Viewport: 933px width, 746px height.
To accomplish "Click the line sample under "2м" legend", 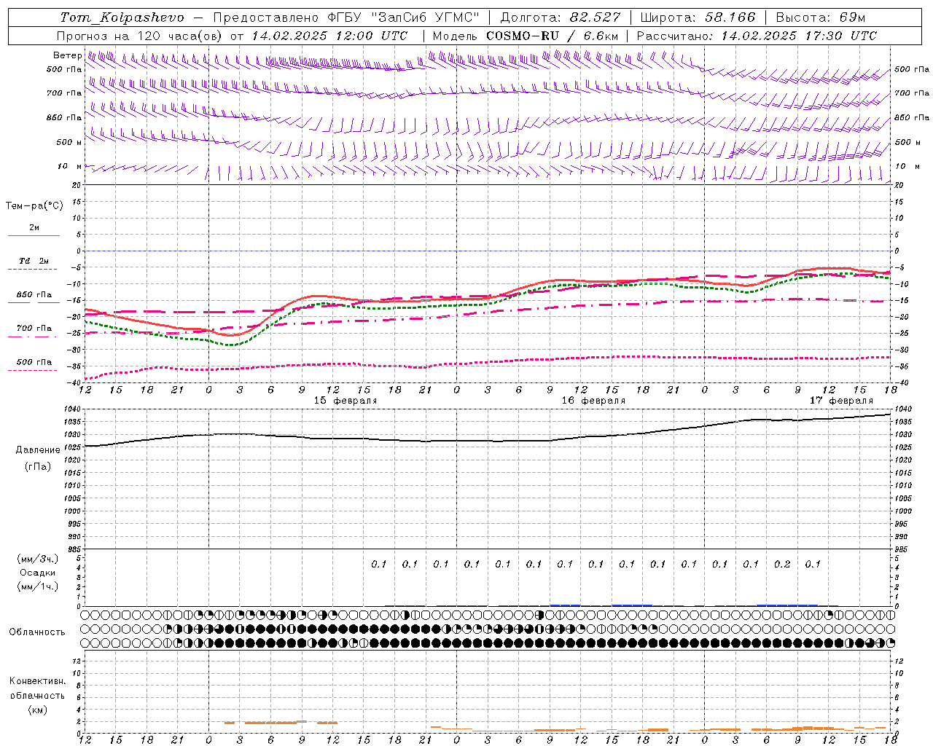I will pos(34,235).
